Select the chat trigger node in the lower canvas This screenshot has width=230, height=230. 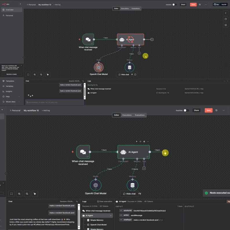point(83,152)
